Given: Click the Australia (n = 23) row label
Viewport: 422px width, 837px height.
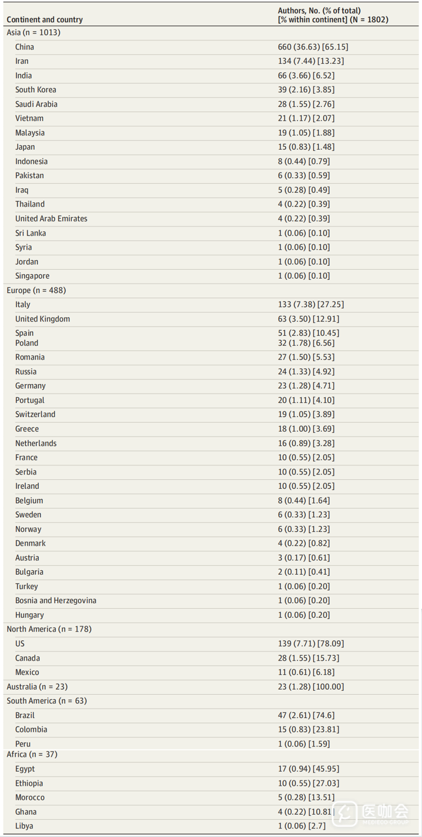Looking at the screenshot, I should (x=37, y=687).
